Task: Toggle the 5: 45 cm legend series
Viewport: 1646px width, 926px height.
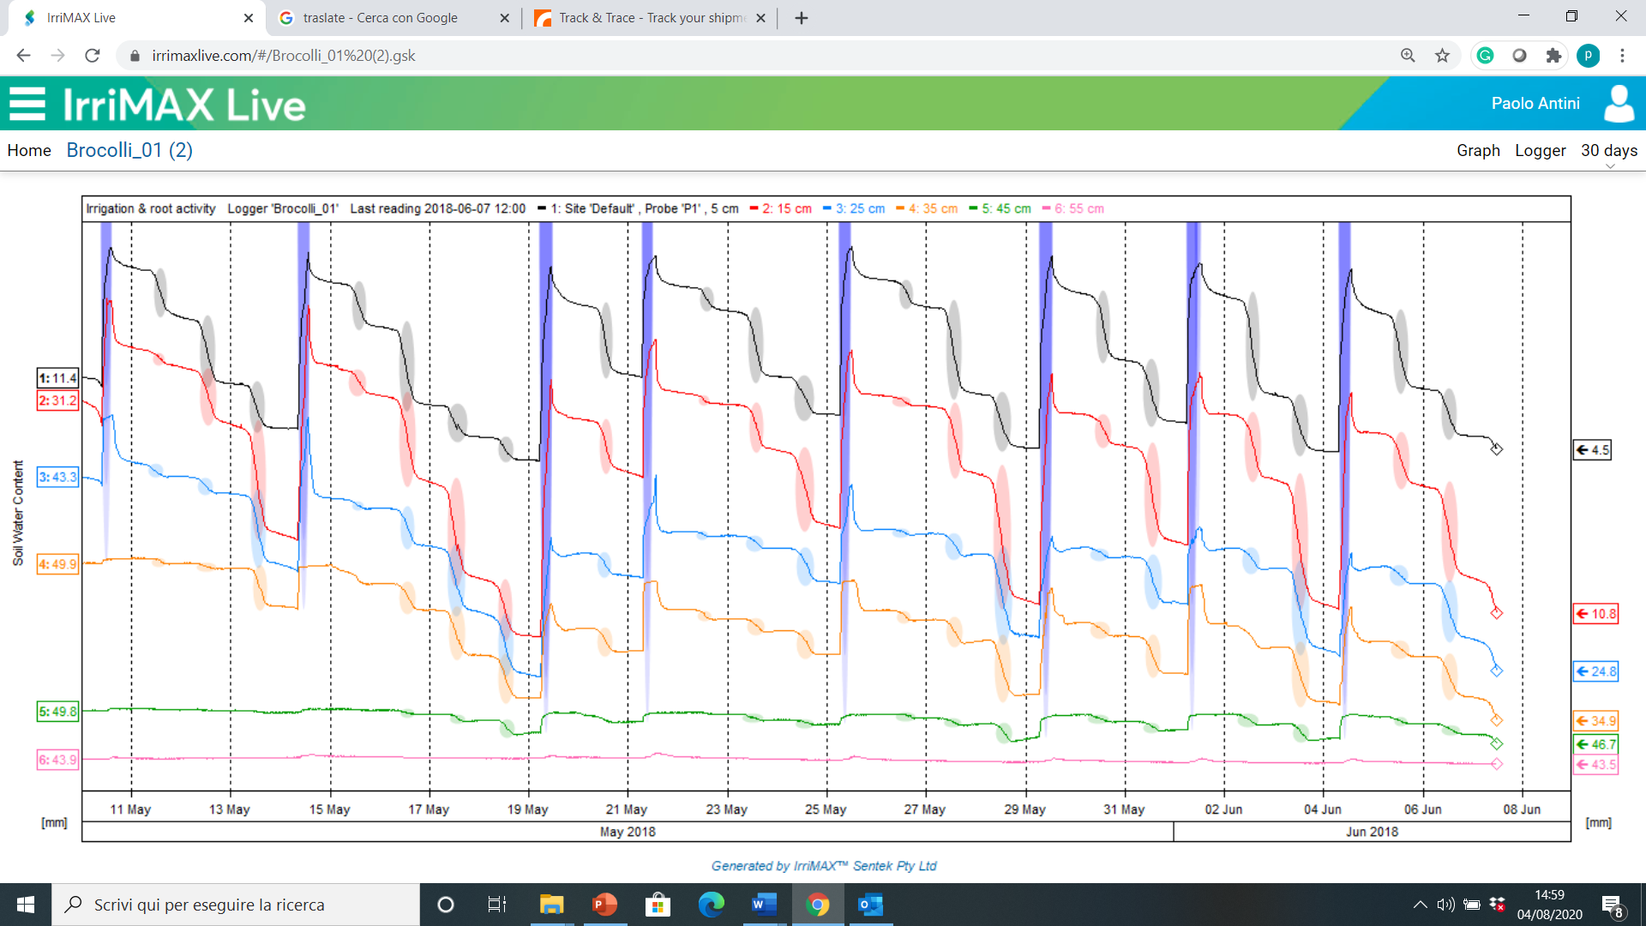Action: [1000, 208]
